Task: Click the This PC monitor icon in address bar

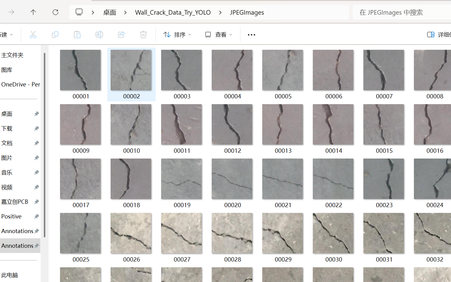Action: [x=79, y=12]
